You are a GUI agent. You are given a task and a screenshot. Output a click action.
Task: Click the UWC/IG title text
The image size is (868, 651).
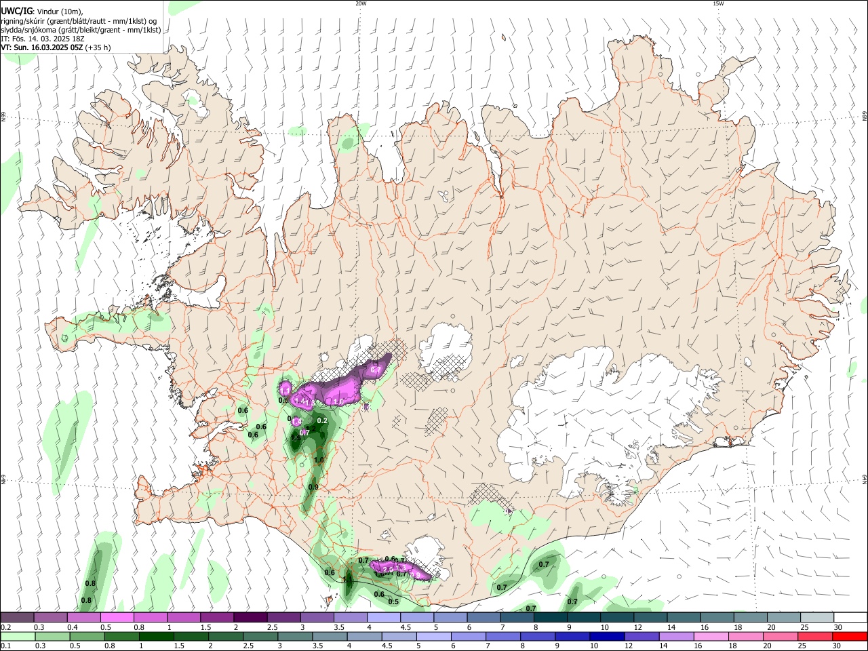pos(16,11)
